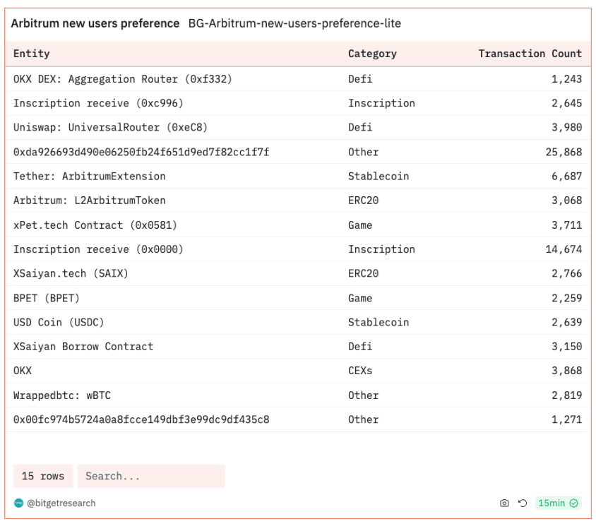Viewport: 596px width, 526px height.
Task: Open the @bitgetresearch profile link
Action: point(61,503)
